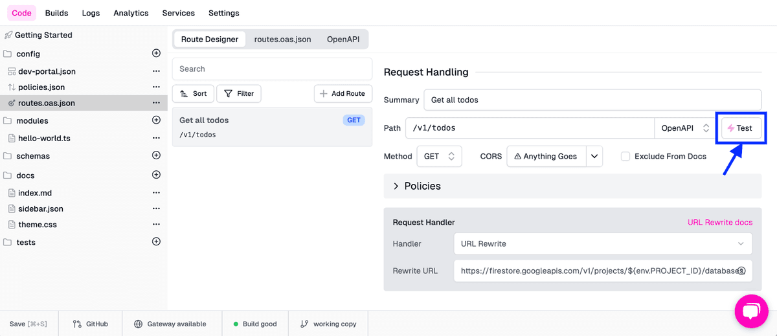Open the chat support bubble
This screenshot has width=777, height=336.
(x=751, y=311)
